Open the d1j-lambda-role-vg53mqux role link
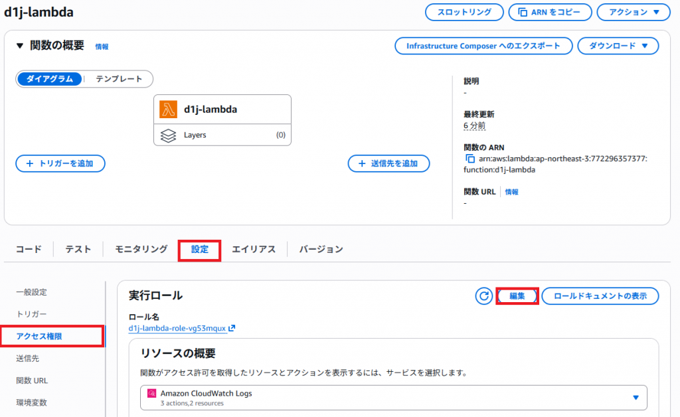This screenshot has height=417, width=680. [x=177, y=329]
